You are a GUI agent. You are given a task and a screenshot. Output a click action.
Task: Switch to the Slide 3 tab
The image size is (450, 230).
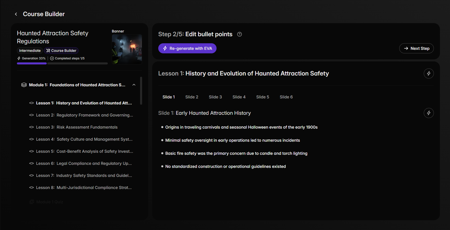[x=215, y=97]
